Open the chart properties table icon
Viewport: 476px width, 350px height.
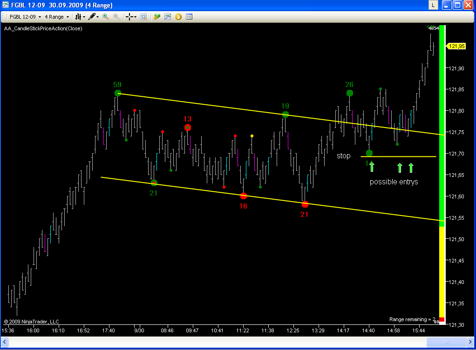pos(189,17)
